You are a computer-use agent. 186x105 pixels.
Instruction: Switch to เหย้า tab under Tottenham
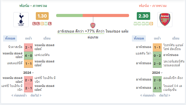29,38
